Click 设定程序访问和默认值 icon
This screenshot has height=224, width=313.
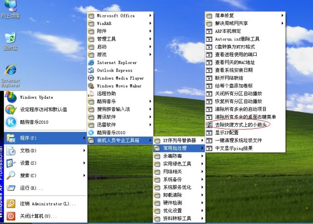tap(11, 110)
